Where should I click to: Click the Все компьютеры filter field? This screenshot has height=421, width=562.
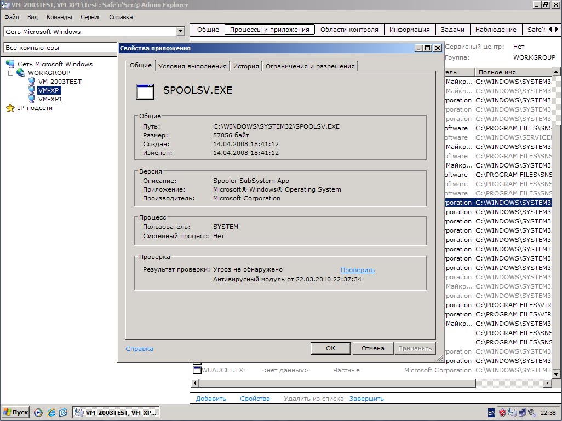(x=60, y=47)
